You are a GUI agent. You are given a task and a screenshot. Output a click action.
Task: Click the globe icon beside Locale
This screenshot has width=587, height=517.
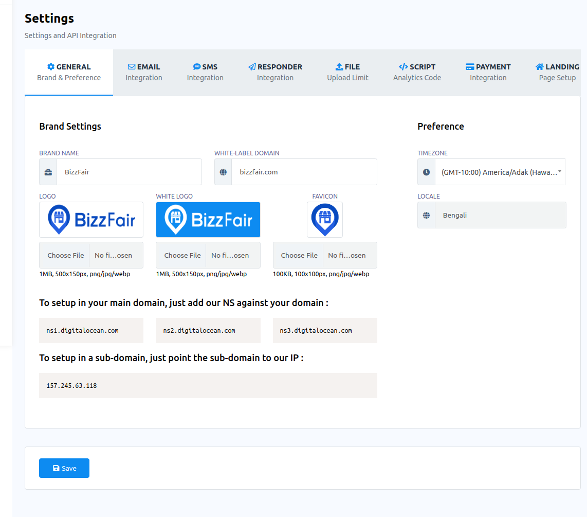(427, 216)
